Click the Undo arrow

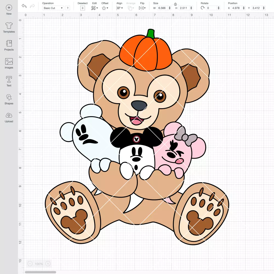(24, 6)
